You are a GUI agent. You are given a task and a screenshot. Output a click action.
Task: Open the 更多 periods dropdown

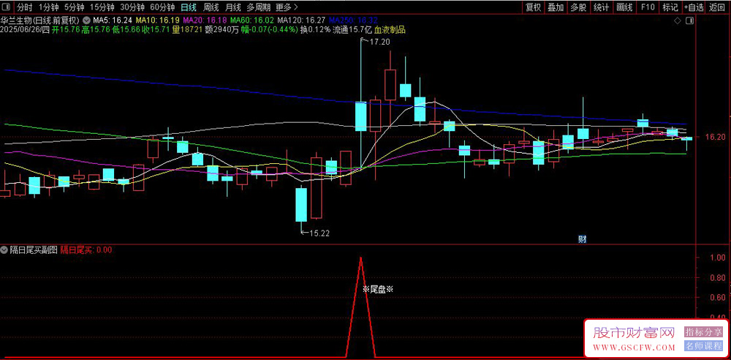click(287, 7)
